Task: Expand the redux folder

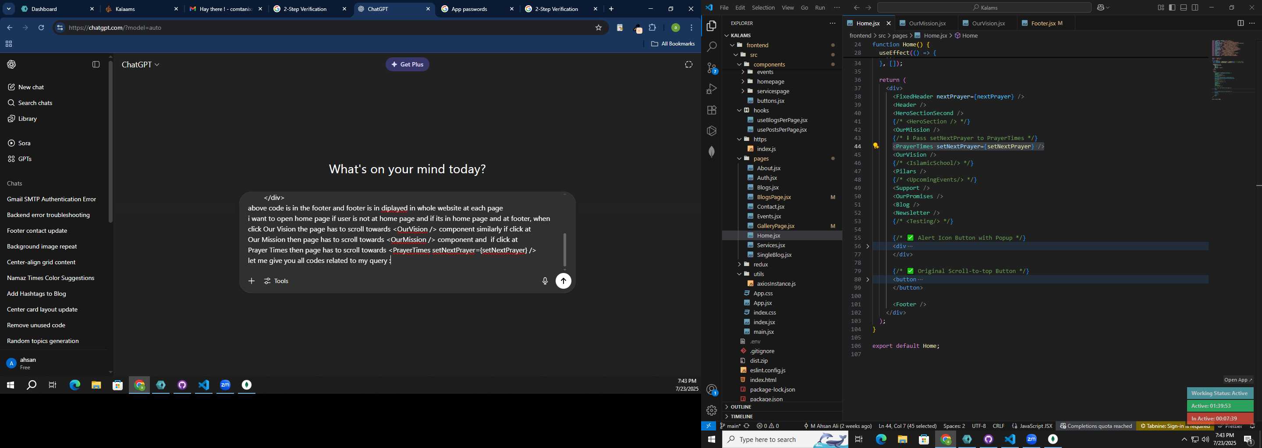Action: [739, 265]
